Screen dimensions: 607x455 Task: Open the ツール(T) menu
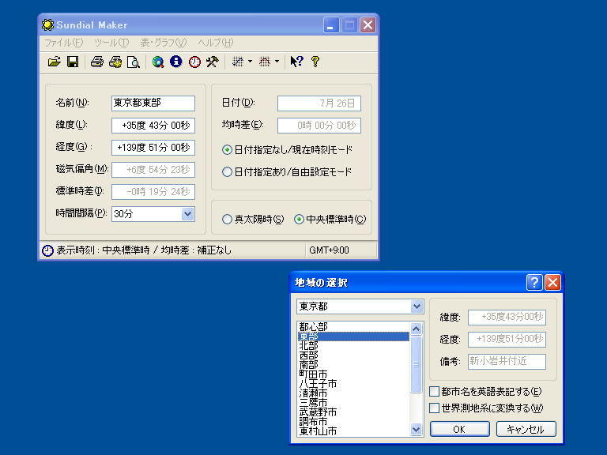[111, 43]
